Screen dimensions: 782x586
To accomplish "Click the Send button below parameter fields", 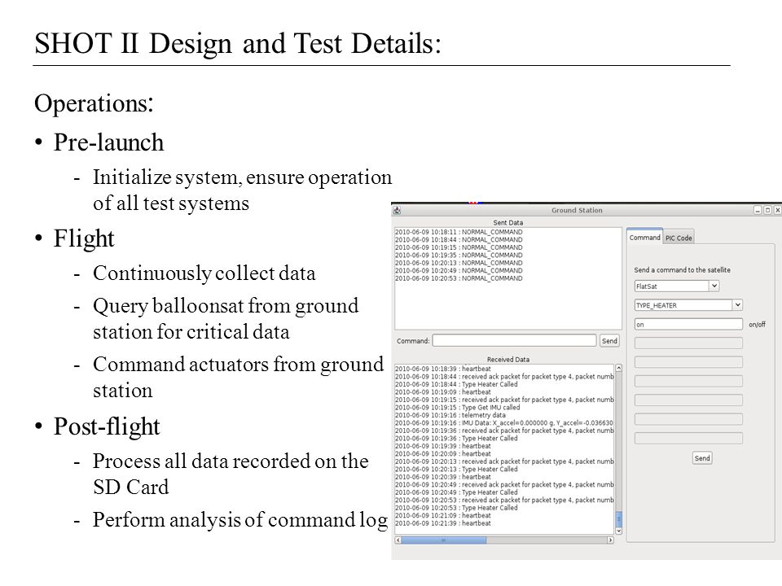I will 701,458.
